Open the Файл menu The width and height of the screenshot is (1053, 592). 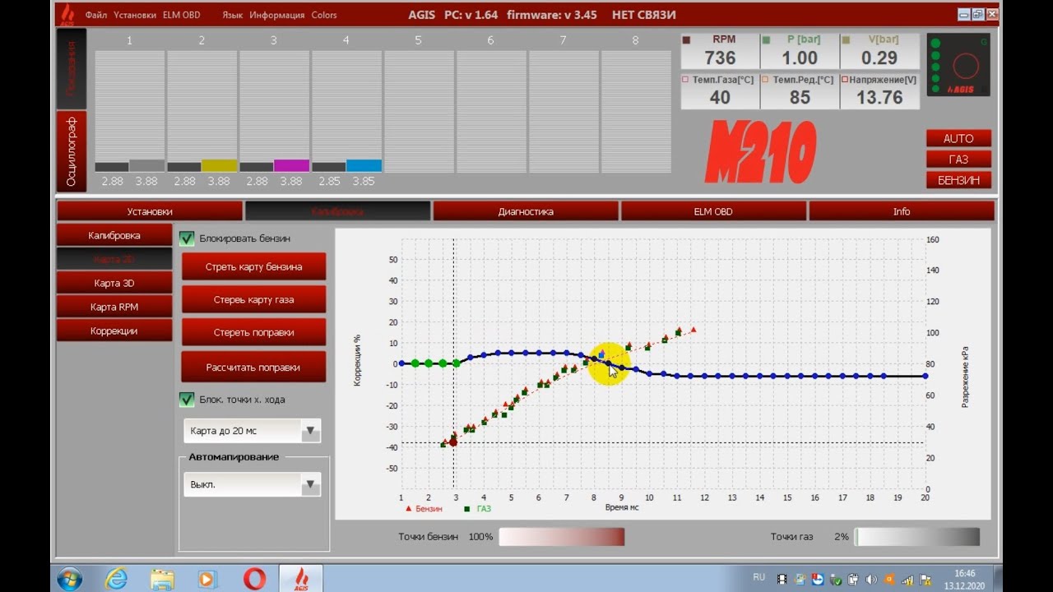96,15
